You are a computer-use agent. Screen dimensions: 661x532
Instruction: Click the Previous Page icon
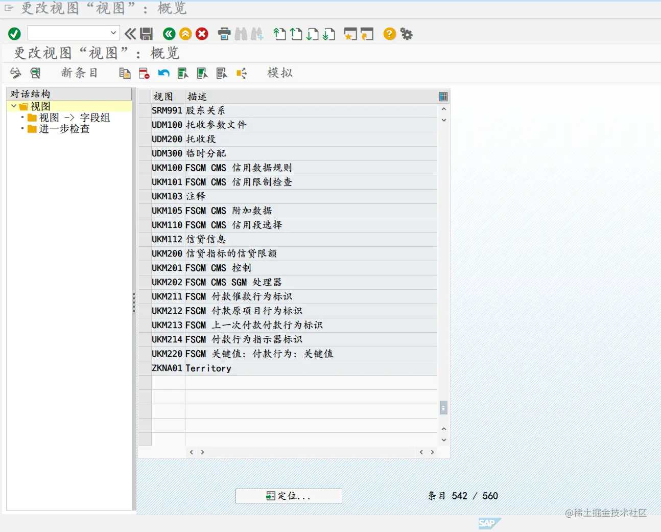coord(296,34)
